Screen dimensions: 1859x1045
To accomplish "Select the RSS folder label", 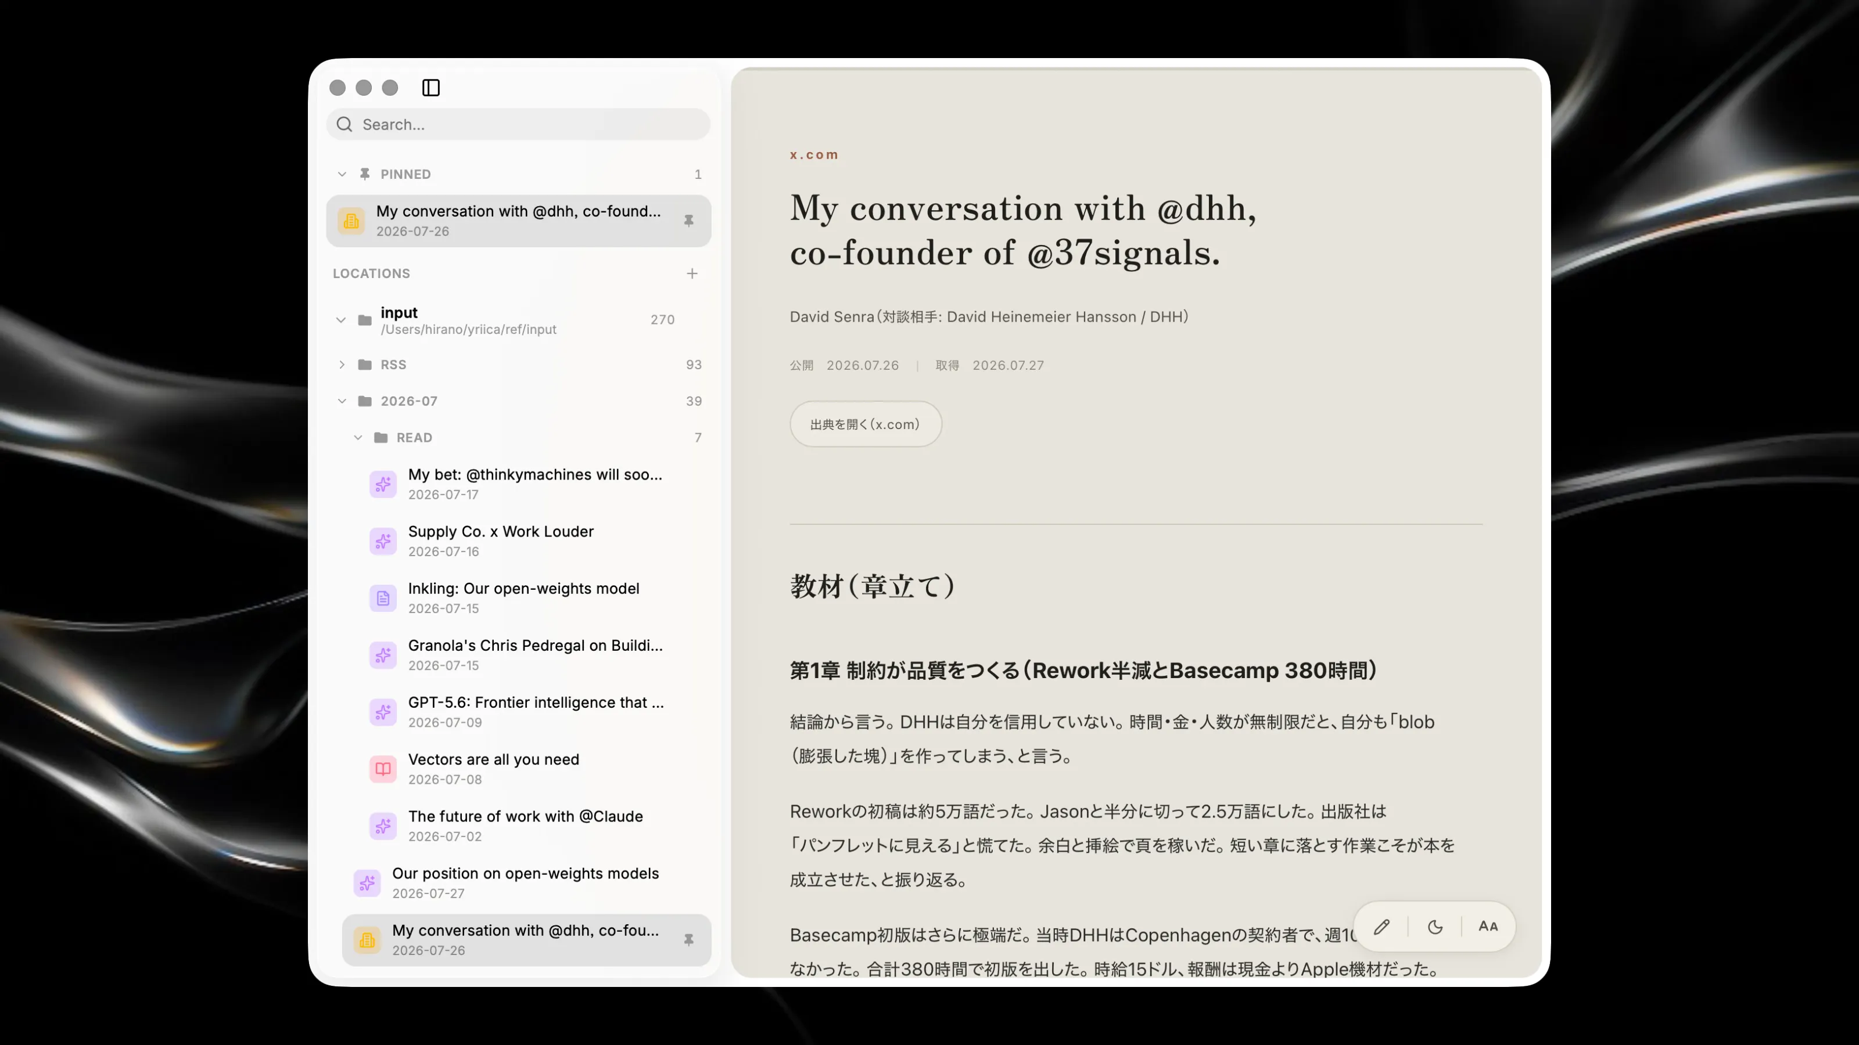I will [x=393, y=364].
